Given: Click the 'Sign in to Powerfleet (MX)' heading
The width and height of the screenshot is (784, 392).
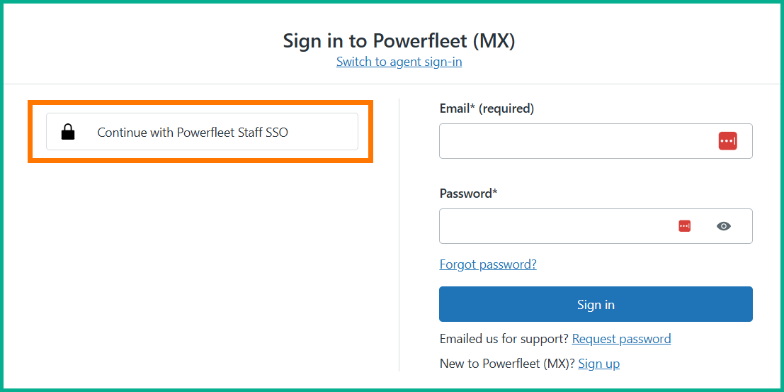Looking at the screenshot, I should click(399, 40).
